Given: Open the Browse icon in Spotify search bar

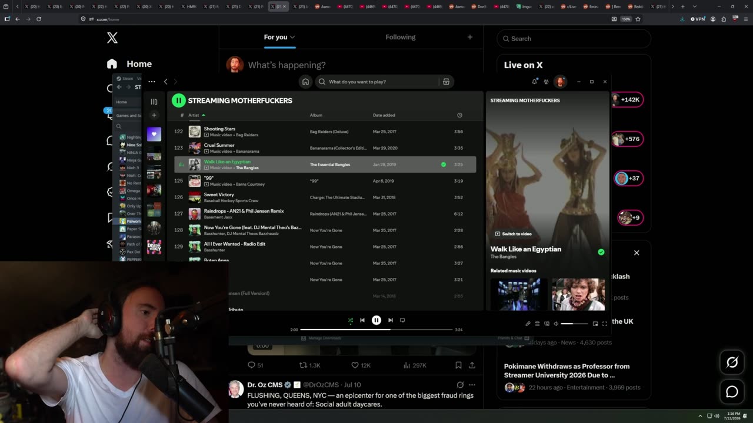Looking at the screenshot, I should [446, 82].
